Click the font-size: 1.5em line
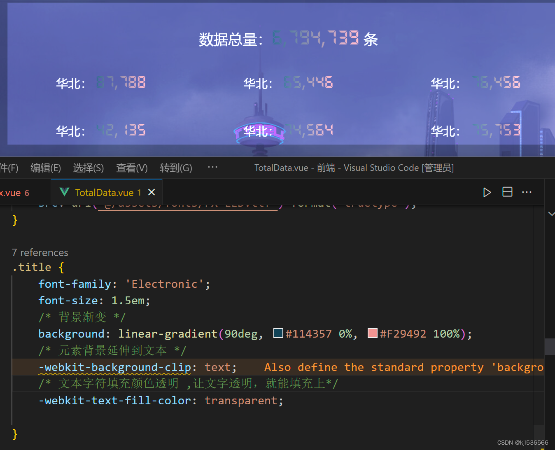The height and width of the screenshot is (450, 555). pyautogui.click(x=94, y=301)
